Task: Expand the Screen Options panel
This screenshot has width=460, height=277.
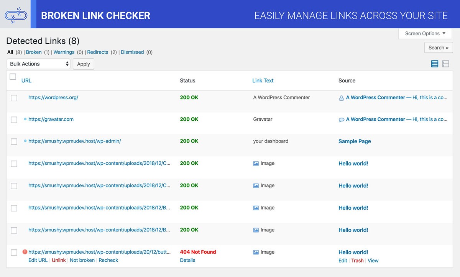Action: coord(425,33)
